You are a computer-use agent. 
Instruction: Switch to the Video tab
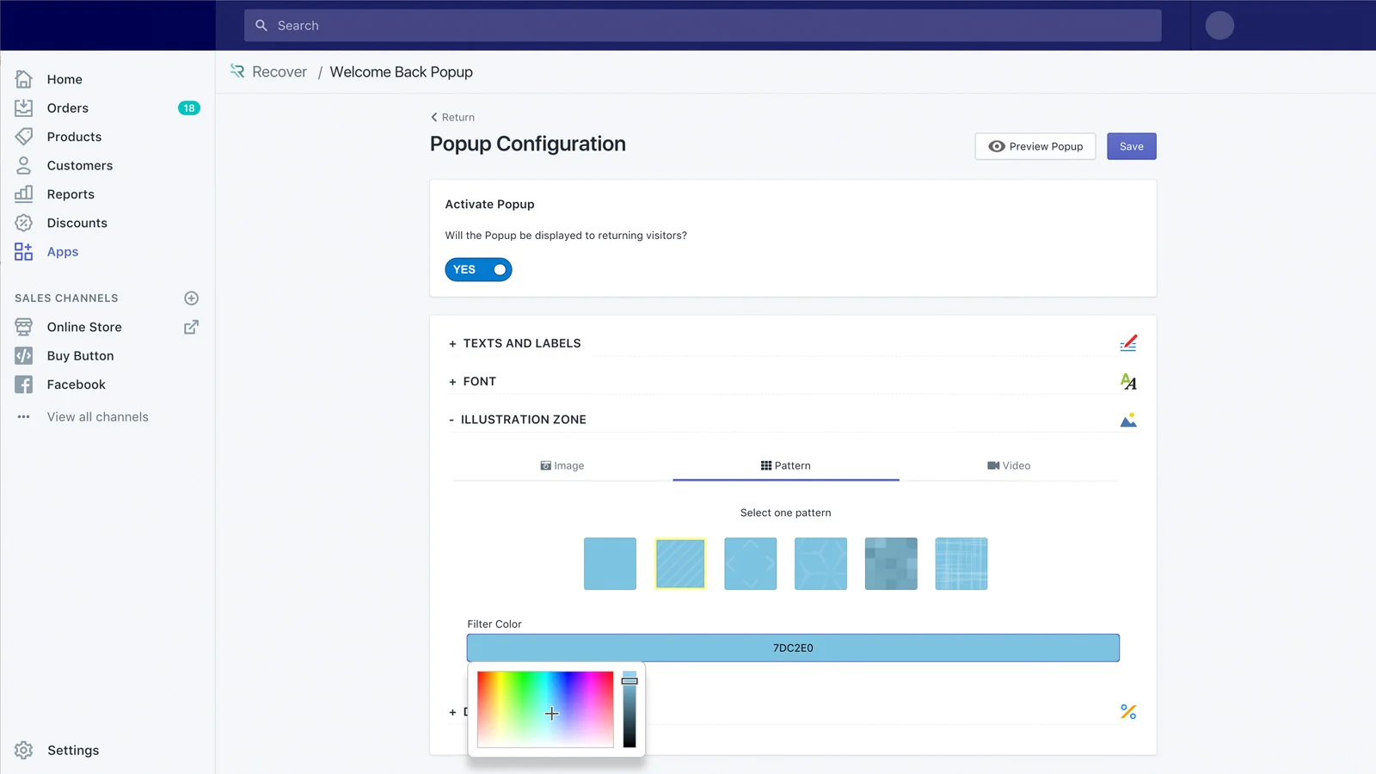point(1009,465)
